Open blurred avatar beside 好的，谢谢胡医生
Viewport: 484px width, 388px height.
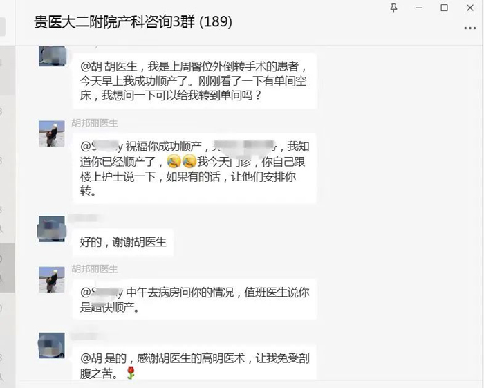click(x=52, y=229)
